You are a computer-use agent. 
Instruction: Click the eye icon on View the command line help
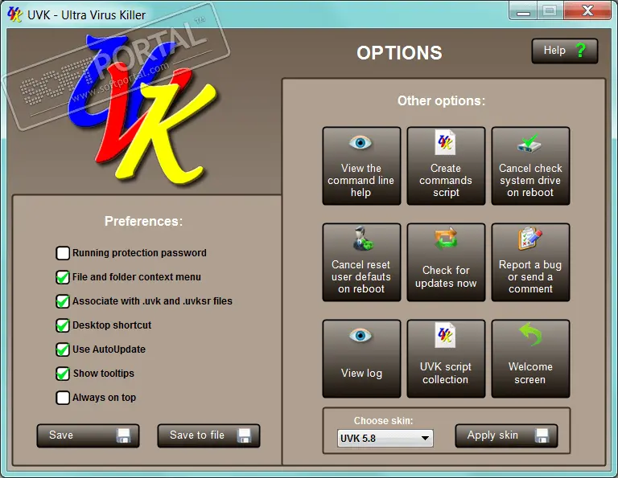360,142
